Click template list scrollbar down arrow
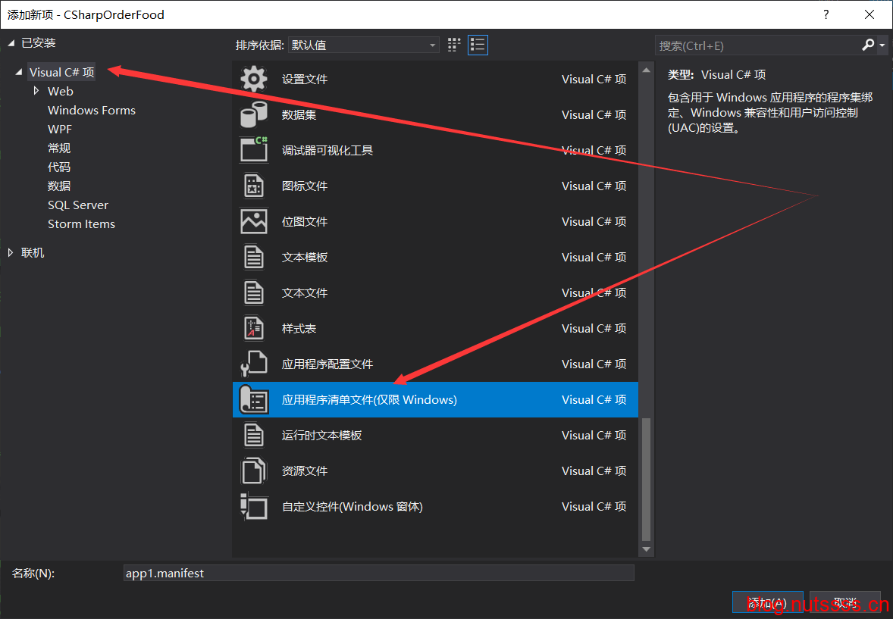 coord(646,549)
